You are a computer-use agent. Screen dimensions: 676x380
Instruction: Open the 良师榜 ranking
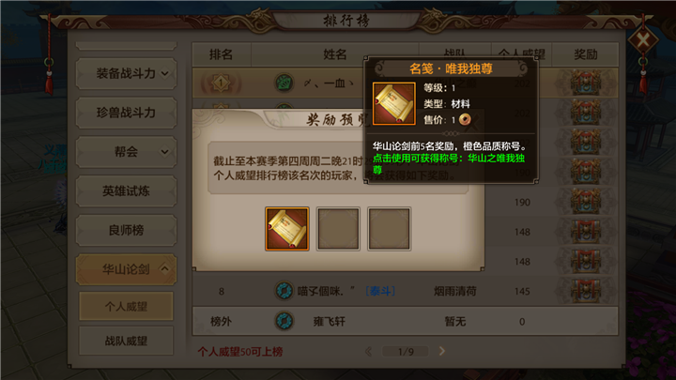126,230
